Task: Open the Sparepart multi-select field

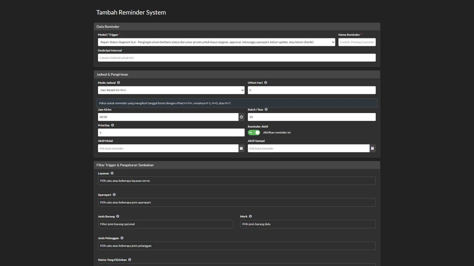Action: (237, 202)
